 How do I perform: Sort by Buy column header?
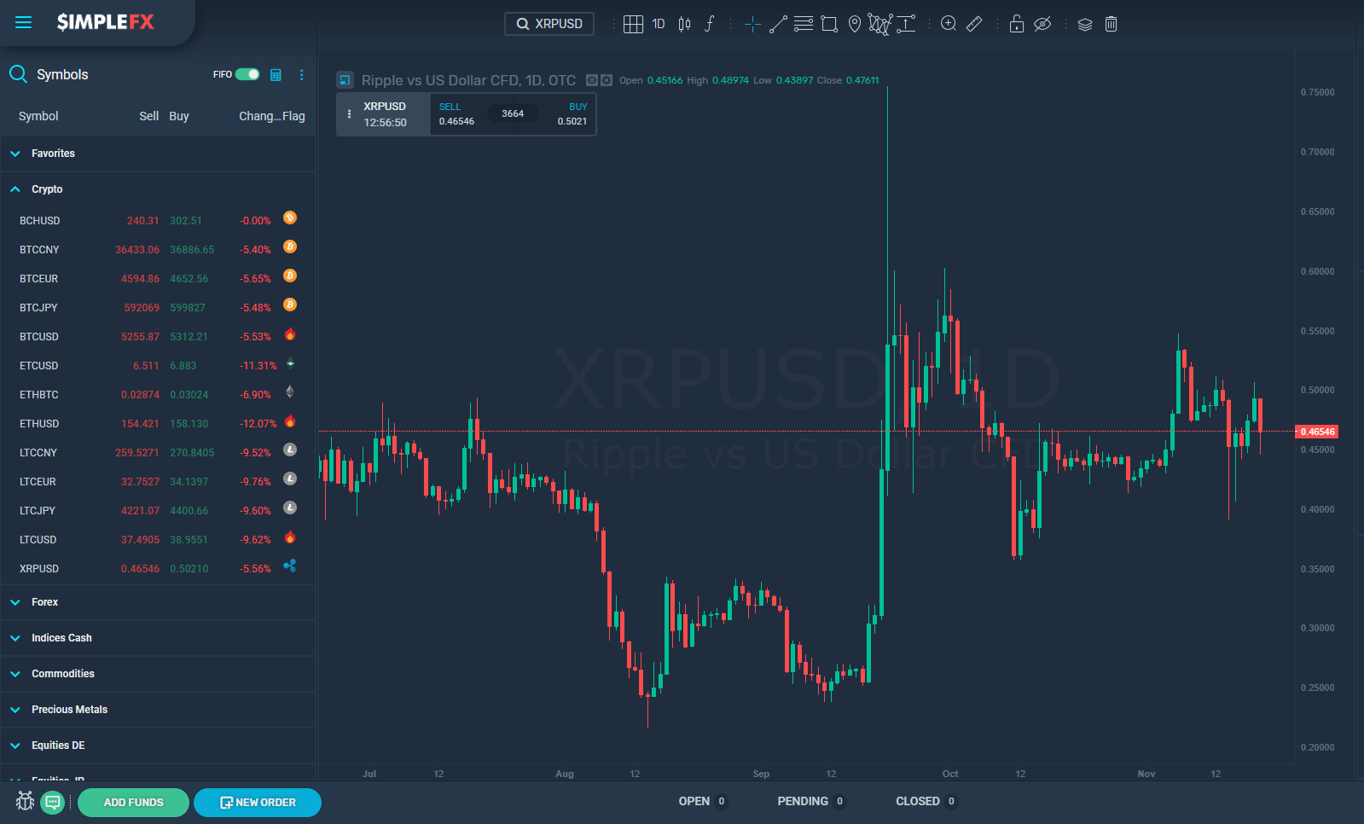coord(179,116)
